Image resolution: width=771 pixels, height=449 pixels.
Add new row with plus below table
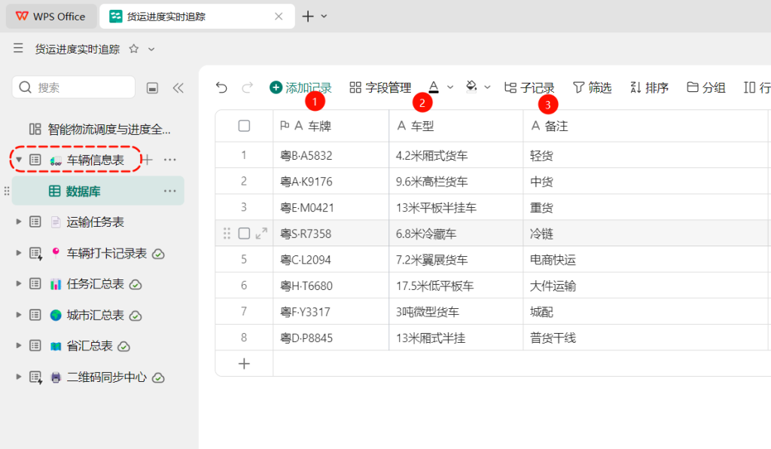click(244, 363)
